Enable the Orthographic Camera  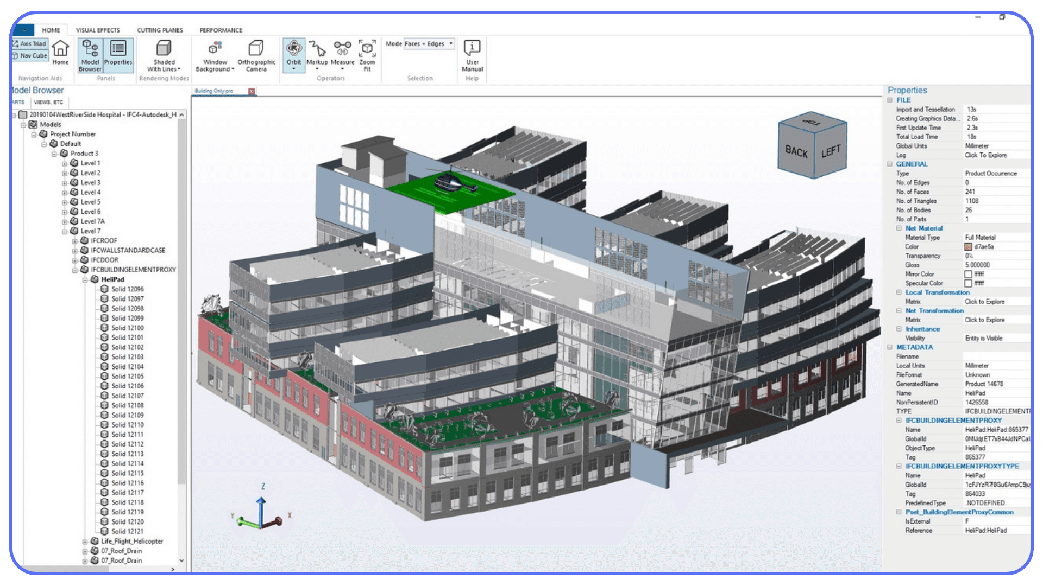pyautogui.click(x=255, y=54)
